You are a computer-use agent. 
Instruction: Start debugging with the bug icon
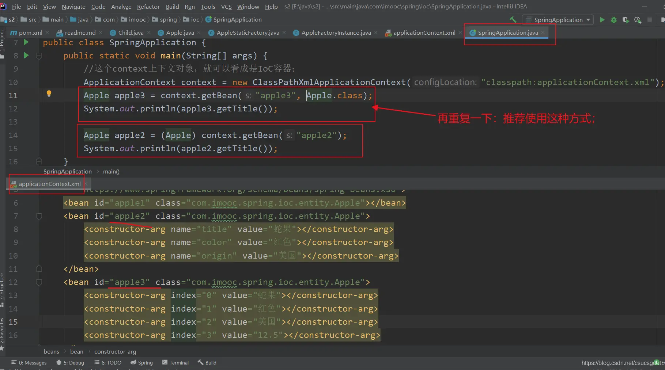(614, 20)
